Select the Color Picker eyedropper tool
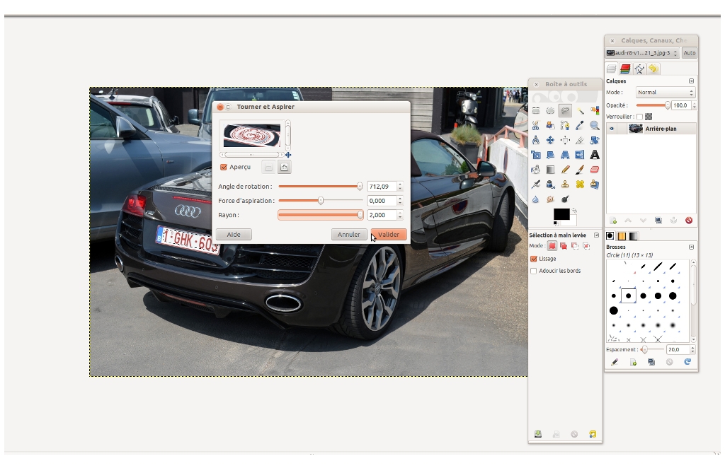 [580, 126]
